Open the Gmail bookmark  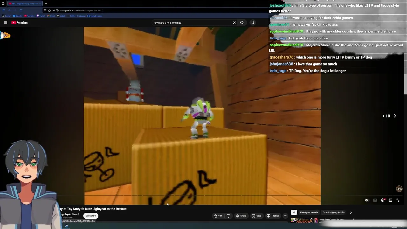click(51, 16)
